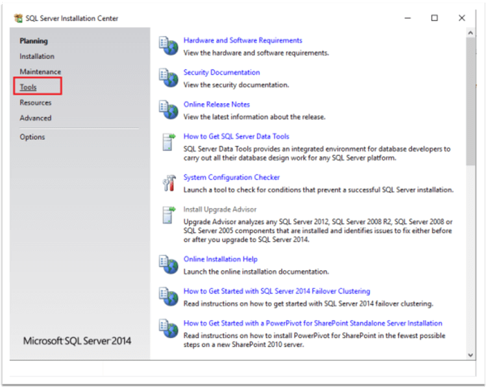Open Hardware and Software Requirements link

(x=243, y=41)
